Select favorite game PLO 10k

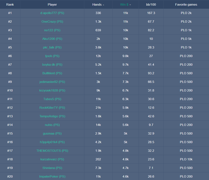[186, 159]
